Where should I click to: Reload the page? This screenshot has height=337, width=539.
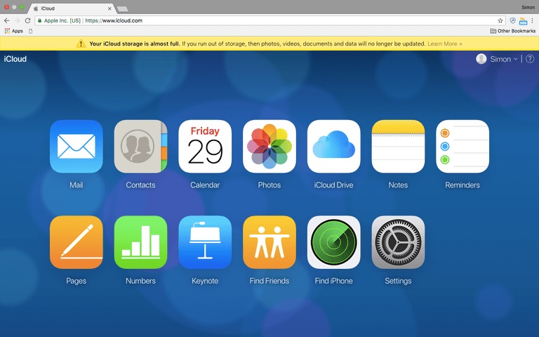(x=28, y=20)
